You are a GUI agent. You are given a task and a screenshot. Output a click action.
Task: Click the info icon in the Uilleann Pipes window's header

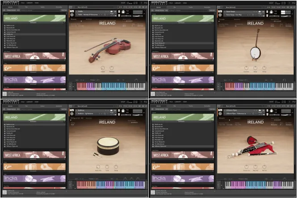point(263,111)
